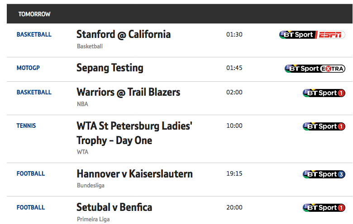Click the NBA subtitle text
The width and height of the screenshot is (353, 224).
[82, 104]
